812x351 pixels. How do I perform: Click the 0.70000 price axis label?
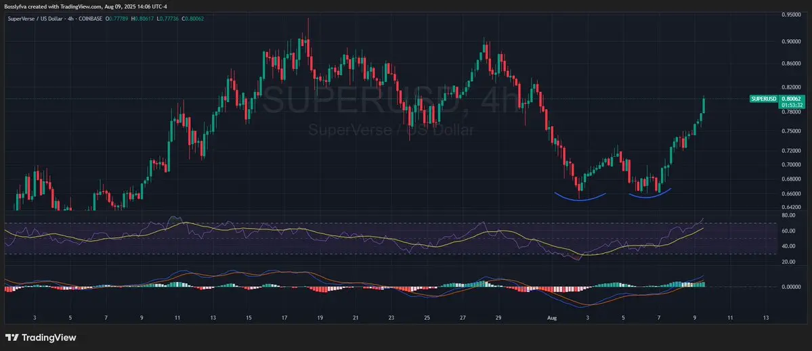pyautogui.click(x=791, y=165)
